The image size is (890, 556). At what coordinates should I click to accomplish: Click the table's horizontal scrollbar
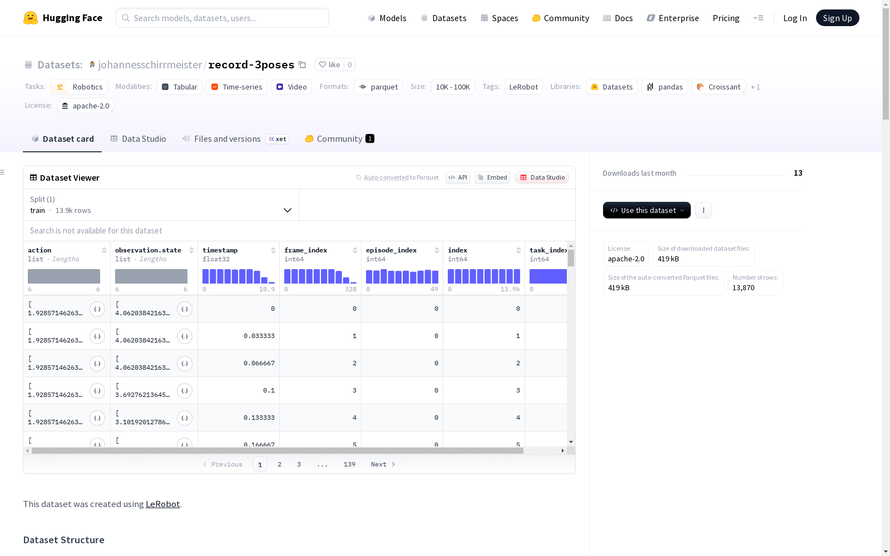point(278,450)
